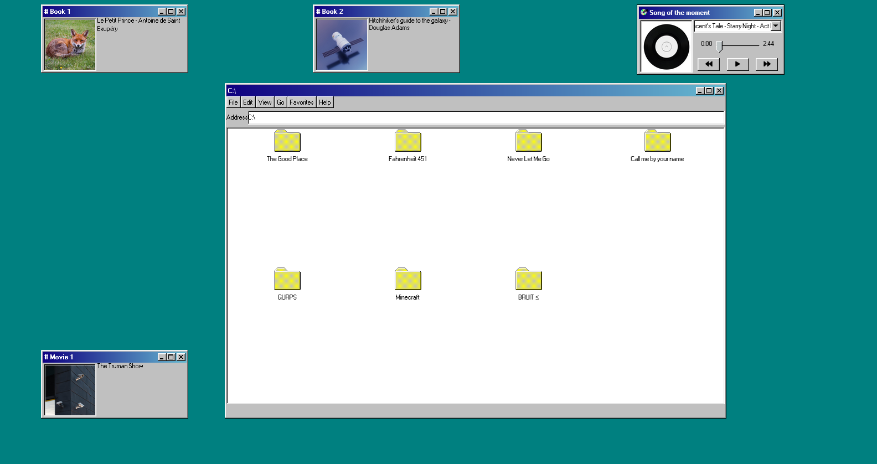The width and height of the screenshot is (877, 464).
Task: Click the fast-forward button in music player
Action: 766,64
